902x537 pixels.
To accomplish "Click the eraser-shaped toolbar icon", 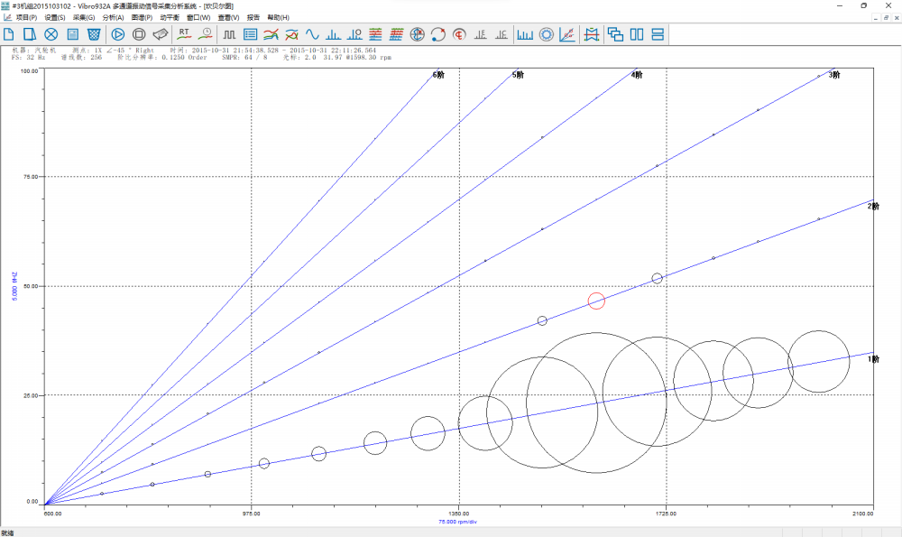I will tap(160, 34).
